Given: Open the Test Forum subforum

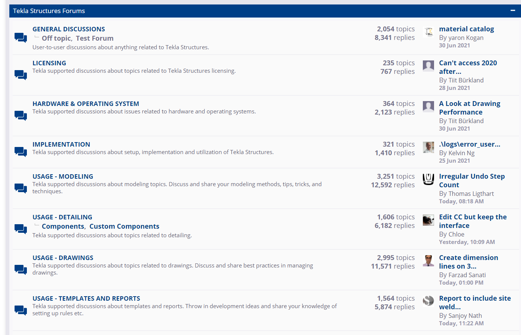Looking at the screenshot, I should (x=95, y=38).
